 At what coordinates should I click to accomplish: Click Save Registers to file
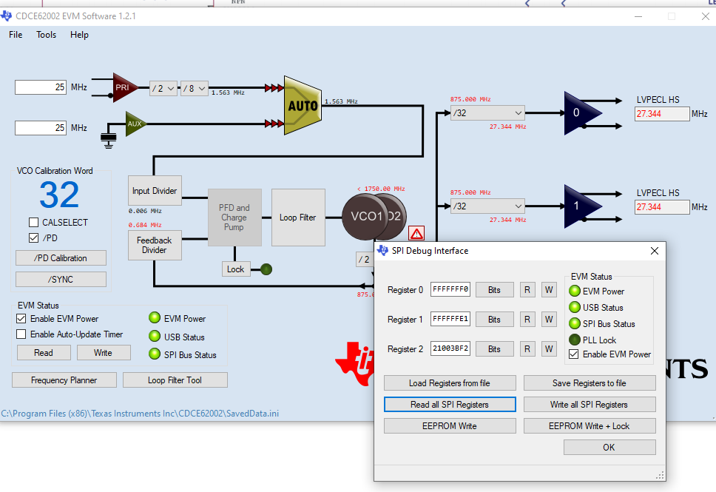[x=590, y=383]
